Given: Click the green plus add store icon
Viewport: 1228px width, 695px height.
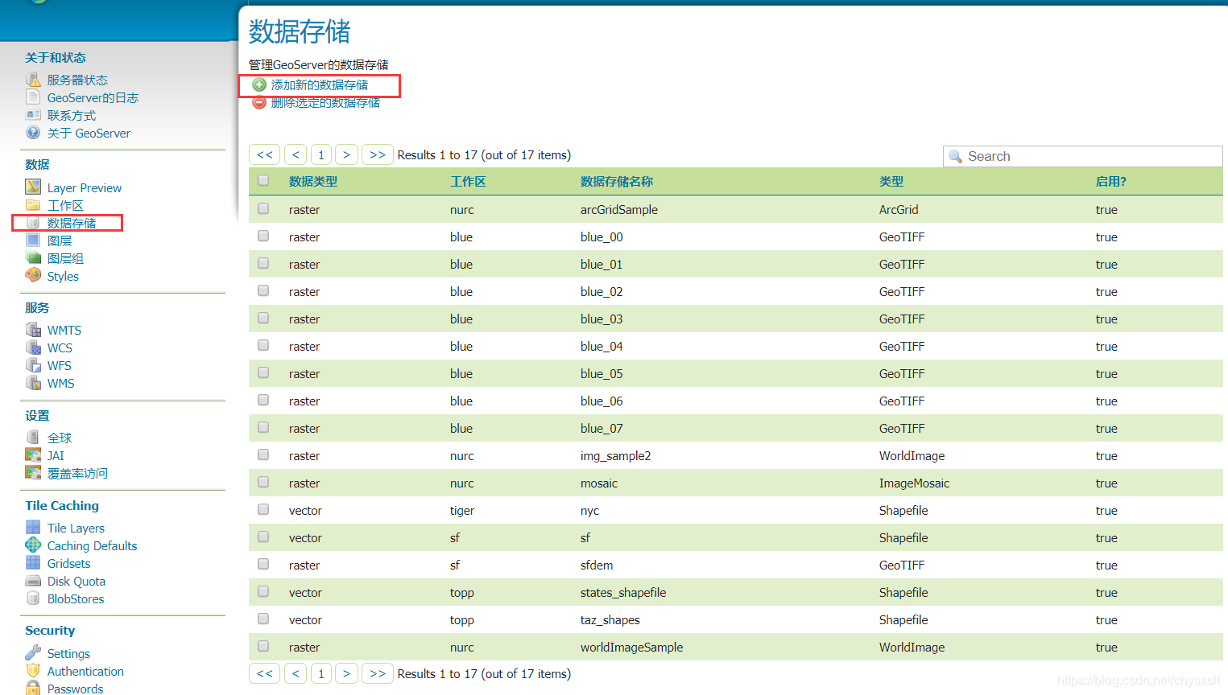Looking at the screenshot, I should click(x=259, y=84).
